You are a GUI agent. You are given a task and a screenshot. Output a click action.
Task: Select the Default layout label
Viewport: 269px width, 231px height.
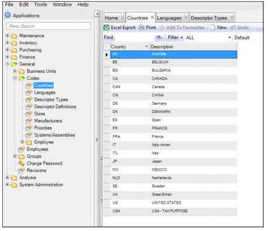[x=242, y=38]
